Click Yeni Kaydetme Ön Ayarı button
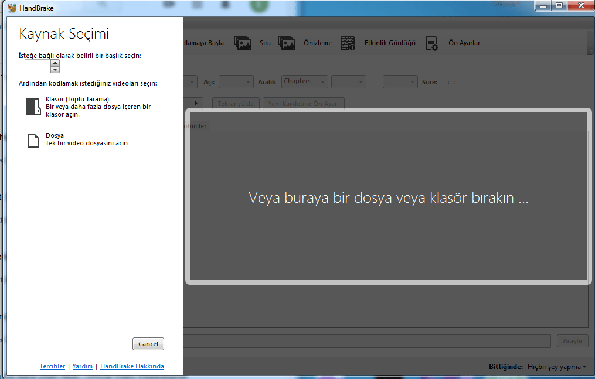The image size is (595, 379). pos(304,104)
